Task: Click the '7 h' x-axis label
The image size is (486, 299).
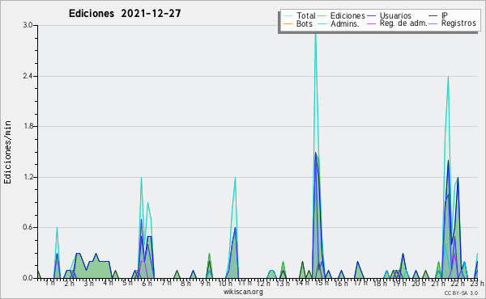Action: pyautogui.click(x=166, y=283)
